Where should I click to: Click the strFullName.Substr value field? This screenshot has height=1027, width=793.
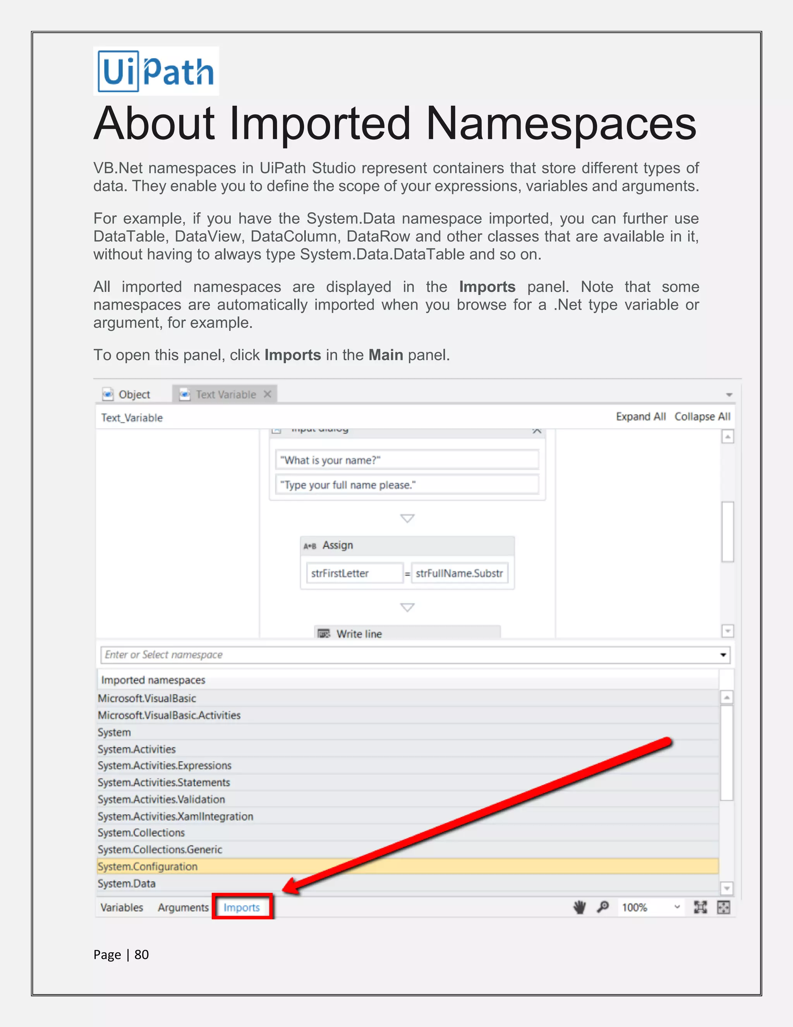tap(460, 573)
